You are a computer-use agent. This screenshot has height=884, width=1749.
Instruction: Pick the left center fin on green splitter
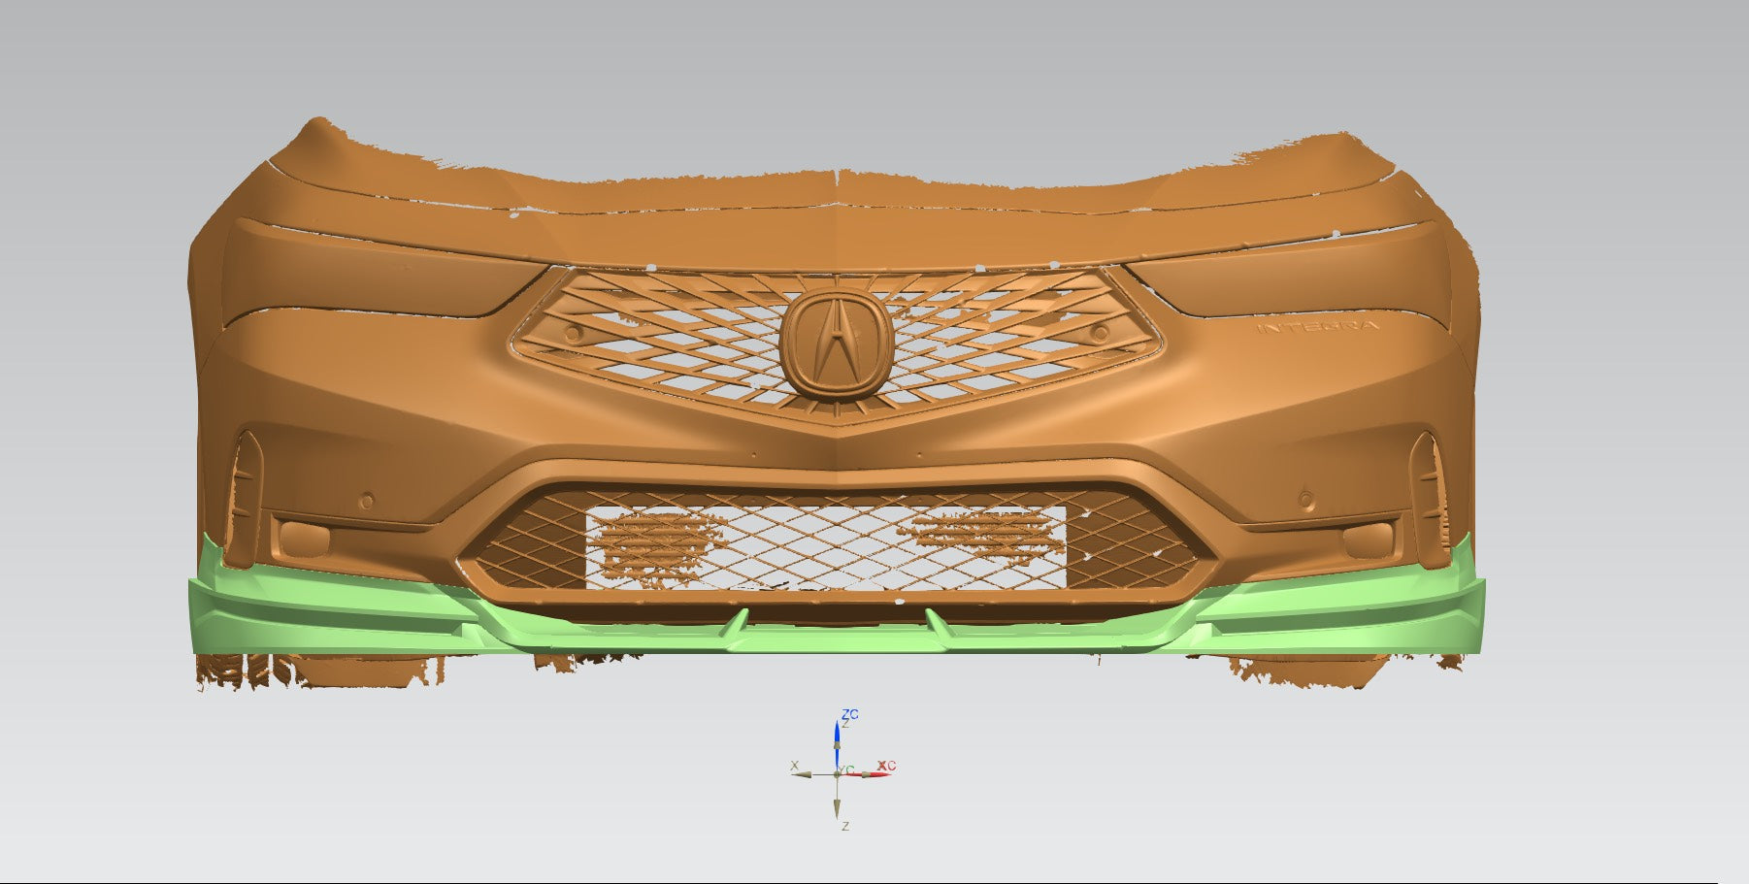coord(736,624)
